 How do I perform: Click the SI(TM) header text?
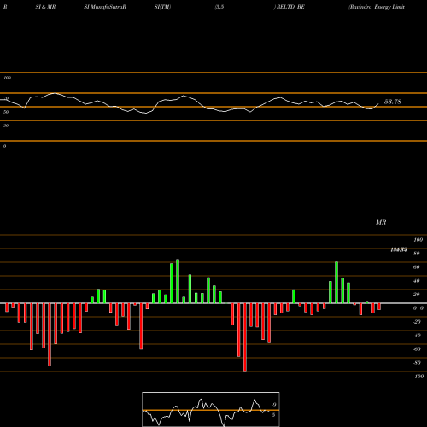pos(162,7)
